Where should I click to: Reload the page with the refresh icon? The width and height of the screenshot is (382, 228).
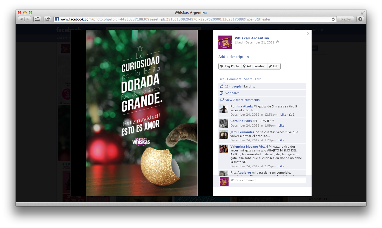coord(333,19)
